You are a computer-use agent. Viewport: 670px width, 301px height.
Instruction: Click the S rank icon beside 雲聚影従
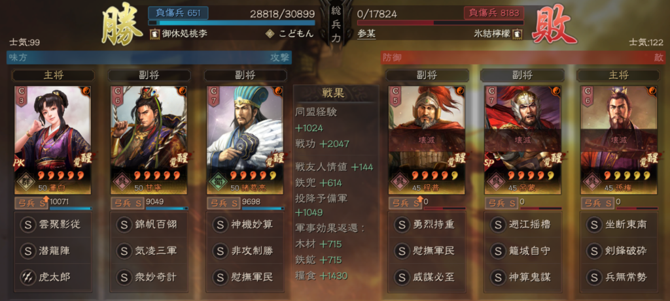pos(28,224)
